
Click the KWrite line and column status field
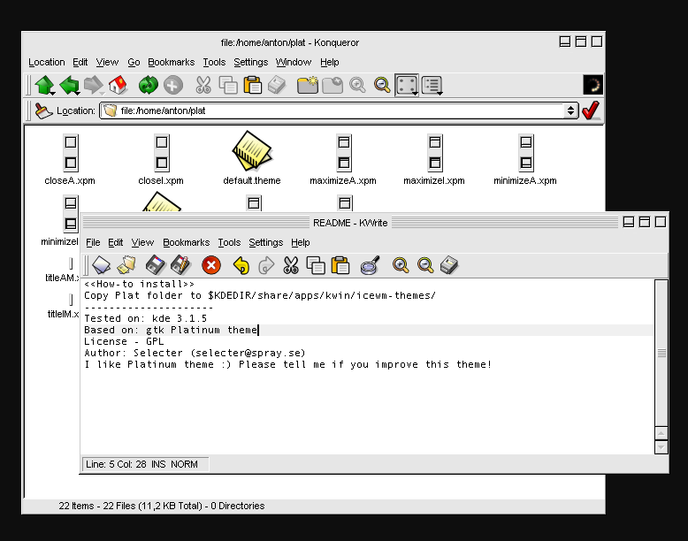(145, 464)
